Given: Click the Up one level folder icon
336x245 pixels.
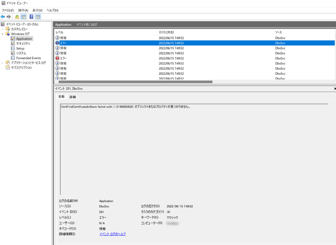Looking at the screenshot, I should (x=17, y=17).
